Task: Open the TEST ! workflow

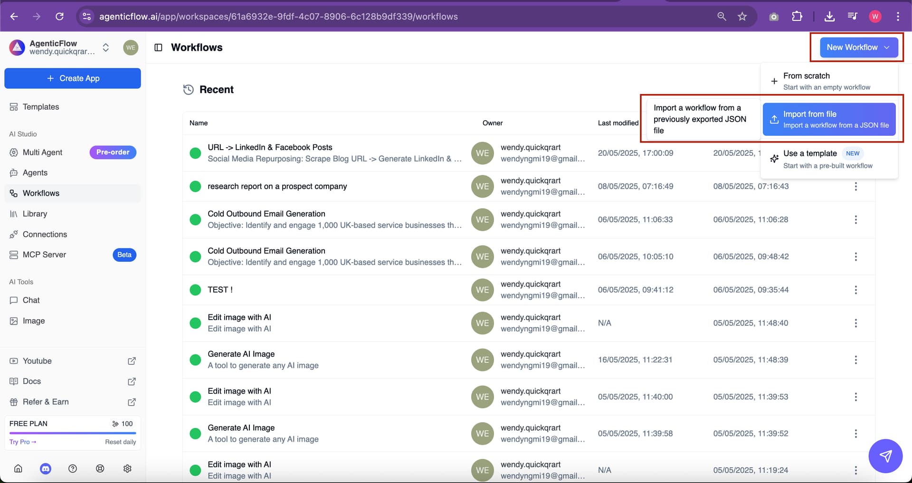Action: click(220, 290)
